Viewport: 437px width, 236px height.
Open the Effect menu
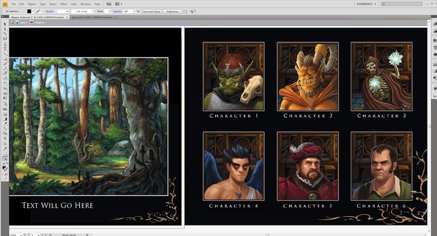tap(64, 4)
